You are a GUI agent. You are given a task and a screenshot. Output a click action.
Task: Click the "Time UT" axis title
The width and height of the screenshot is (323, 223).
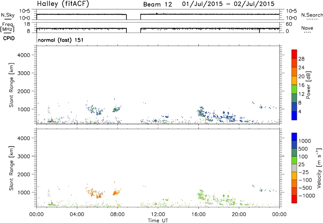pos(158,221)
